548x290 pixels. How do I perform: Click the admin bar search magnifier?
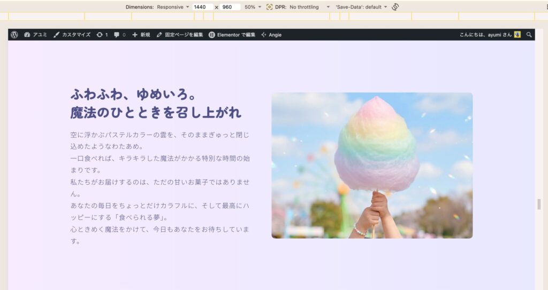pos(529,35)
